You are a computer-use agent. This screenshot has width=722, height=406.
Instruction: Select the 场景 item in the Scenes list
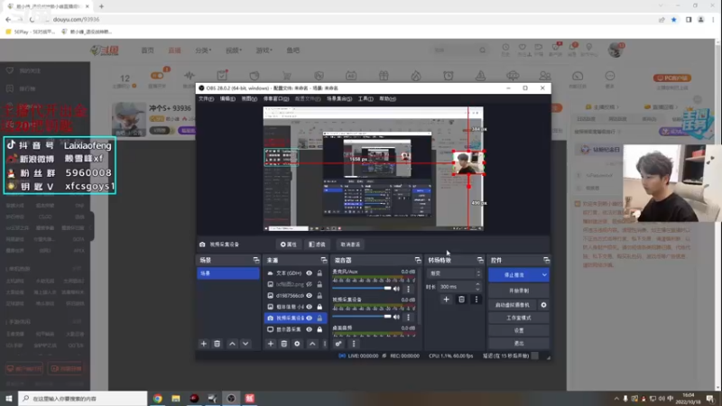pos(228,273)
